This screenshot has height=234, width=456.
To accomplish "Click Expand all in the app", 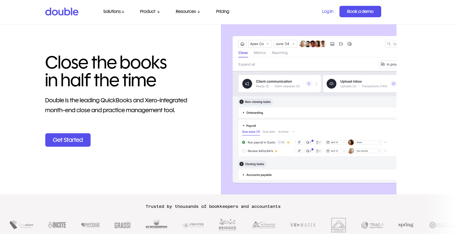I will 247,64.
